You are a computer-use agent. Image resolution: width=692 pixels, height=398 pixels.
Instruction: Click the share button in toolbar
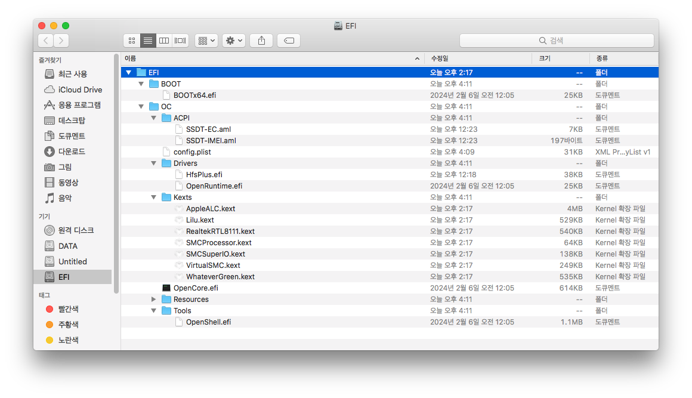click(x=261, y=41)
